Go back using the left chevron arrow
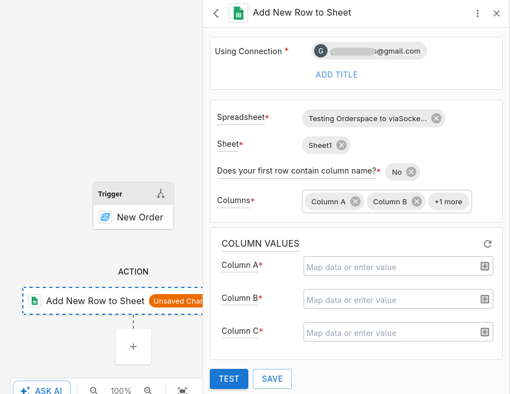 (216, 13)
